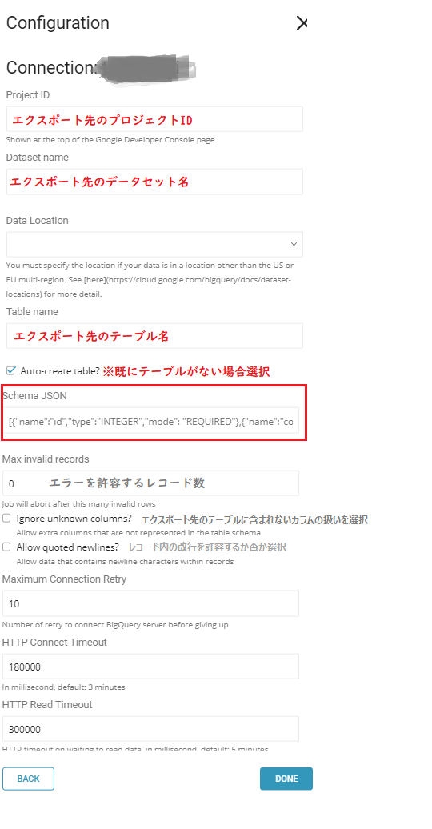Close the Configuration panel with X
The height and width of the screenshot is (829, 432).
tap(302, 23)
